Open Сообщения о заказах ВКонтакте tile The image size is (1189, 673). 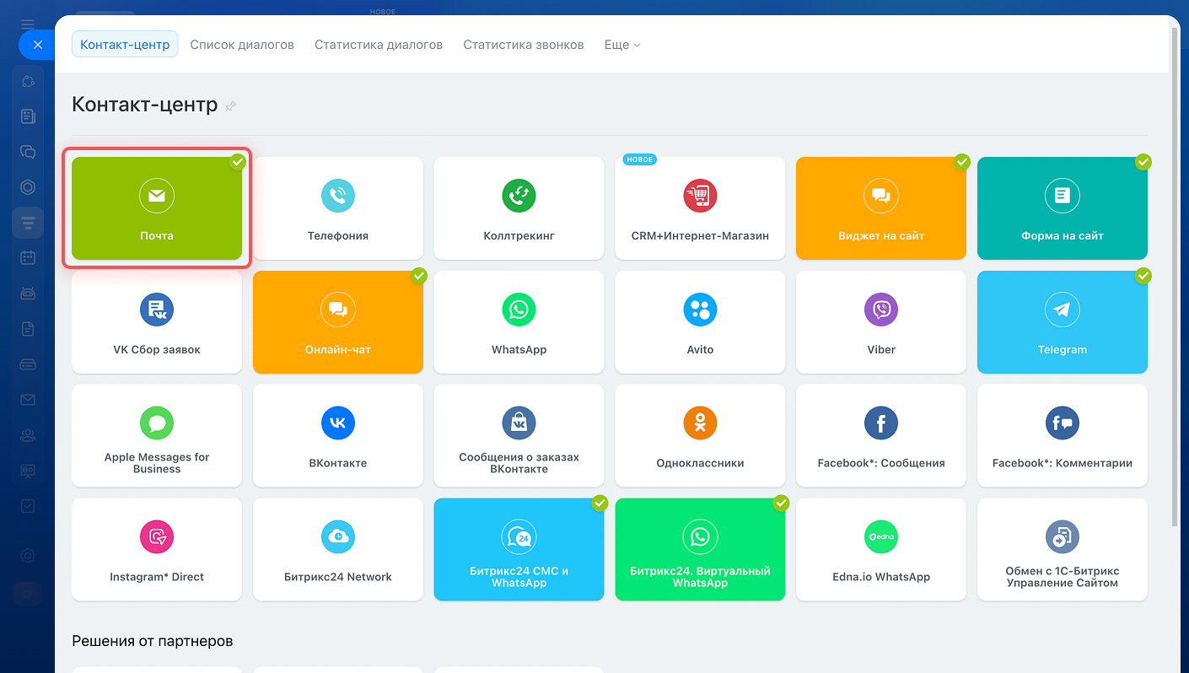click(x=519, y=436)
